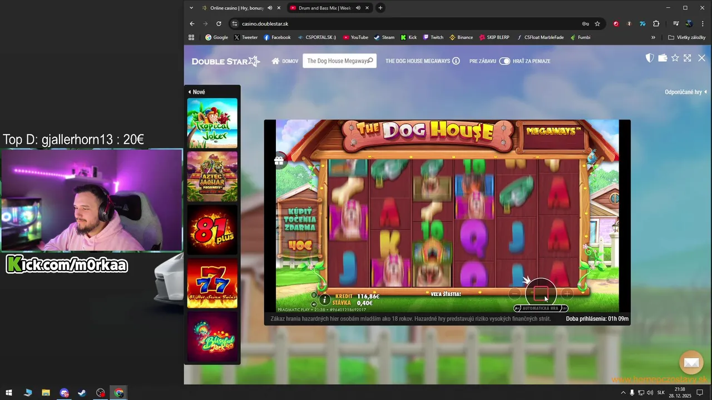The image size is (712, 400).
Task: Open the Tropical Joker game thumbnail
Action: [x=212, y=123]
